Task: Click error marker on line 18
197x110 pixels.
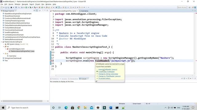Action: (x=51, y=61)
